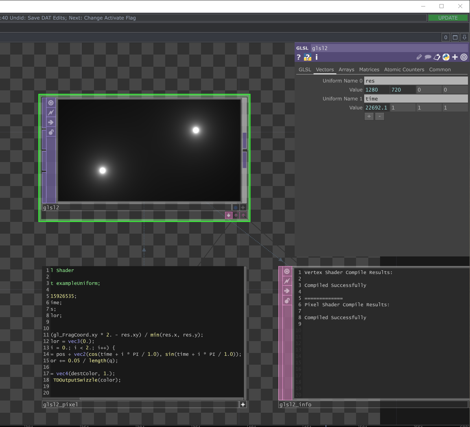This screenshot has height=427, width=470.
Task: Open Python help icon in parameter panel
Action: pyautogui.click(x=307, y=57)
